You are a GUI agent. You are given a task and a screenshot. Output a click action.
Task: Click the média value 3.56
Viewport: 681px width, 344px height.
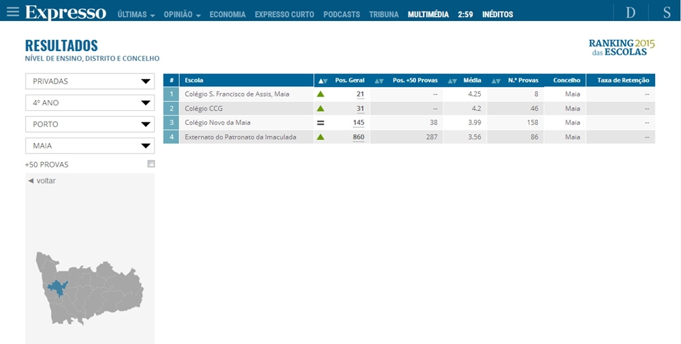coord(474,137)
